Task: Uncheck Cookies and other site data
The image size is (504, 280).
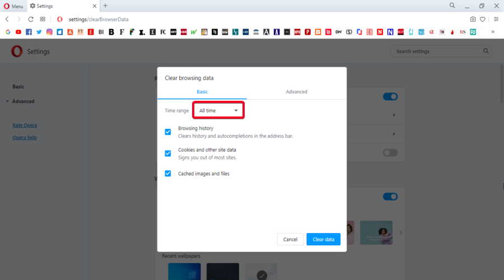Action: point(168,153)
